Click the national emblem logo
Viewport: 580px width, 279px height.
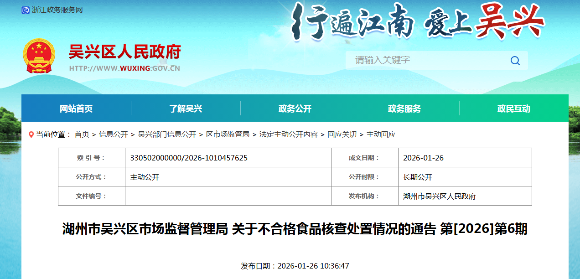[39, 56]
